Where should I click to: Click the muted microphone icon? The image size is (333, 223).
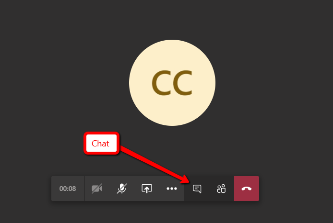122,189
